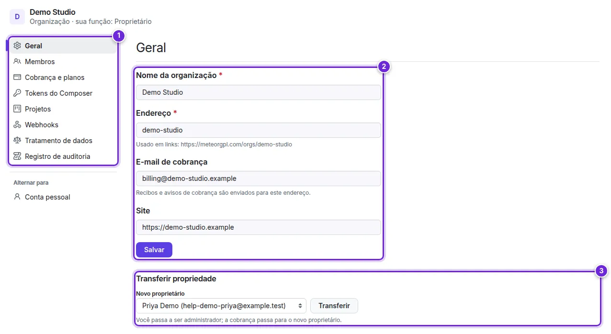Click the 'Usado em links' hint text
The height and width of the screenshot is (334, 611).
214,144
